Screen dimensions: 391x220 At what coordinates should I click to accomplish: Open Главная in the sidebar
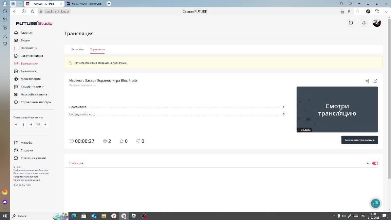coord(26,33)
